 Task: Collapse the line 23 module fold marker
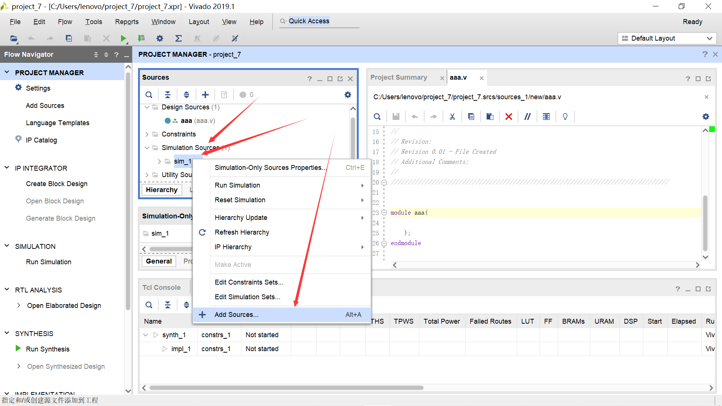point(384,212)
